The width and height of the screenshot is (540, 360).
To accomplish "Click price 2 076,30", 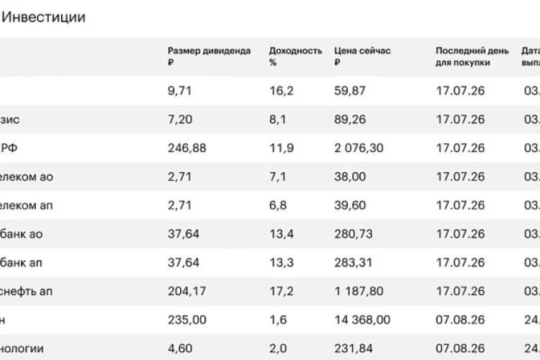I will (359, 148).
